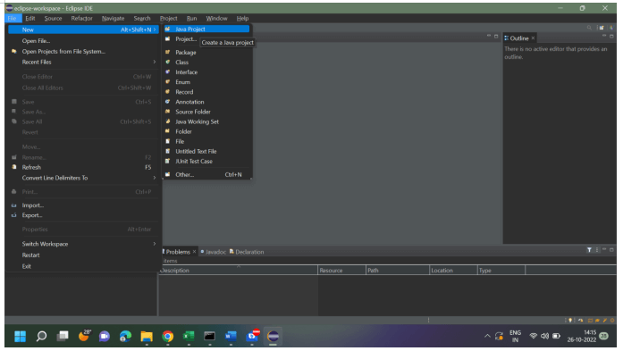This screenshot has width=623, height=351.
Task: Click the Annotation icon in the New submenu
Action: pyautogui.click(x=168, y=102)
